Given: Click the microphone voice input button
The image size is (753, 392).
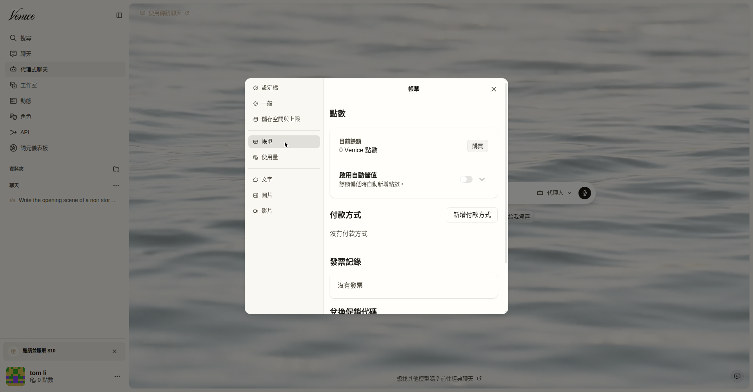Looking at the screenshot, I should tap(585, 193).
